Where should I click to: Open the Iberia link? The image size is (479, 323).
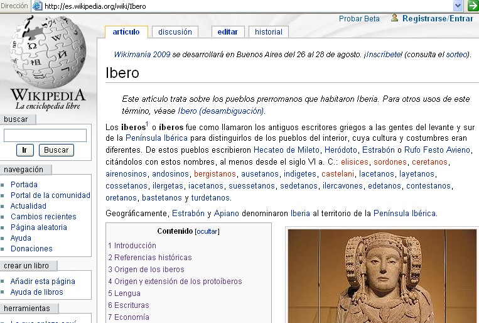pos(300,213)
